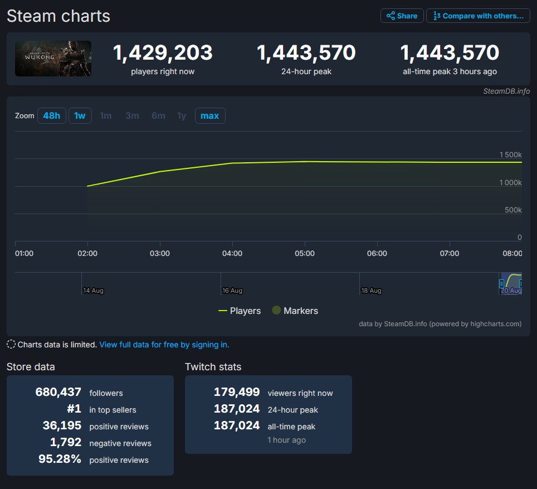The width and height of the screenshot is (537, 489).
Task: Click '20 Aug' in the chart navigator
Action: pyautogui.click(x=511, y=291)
